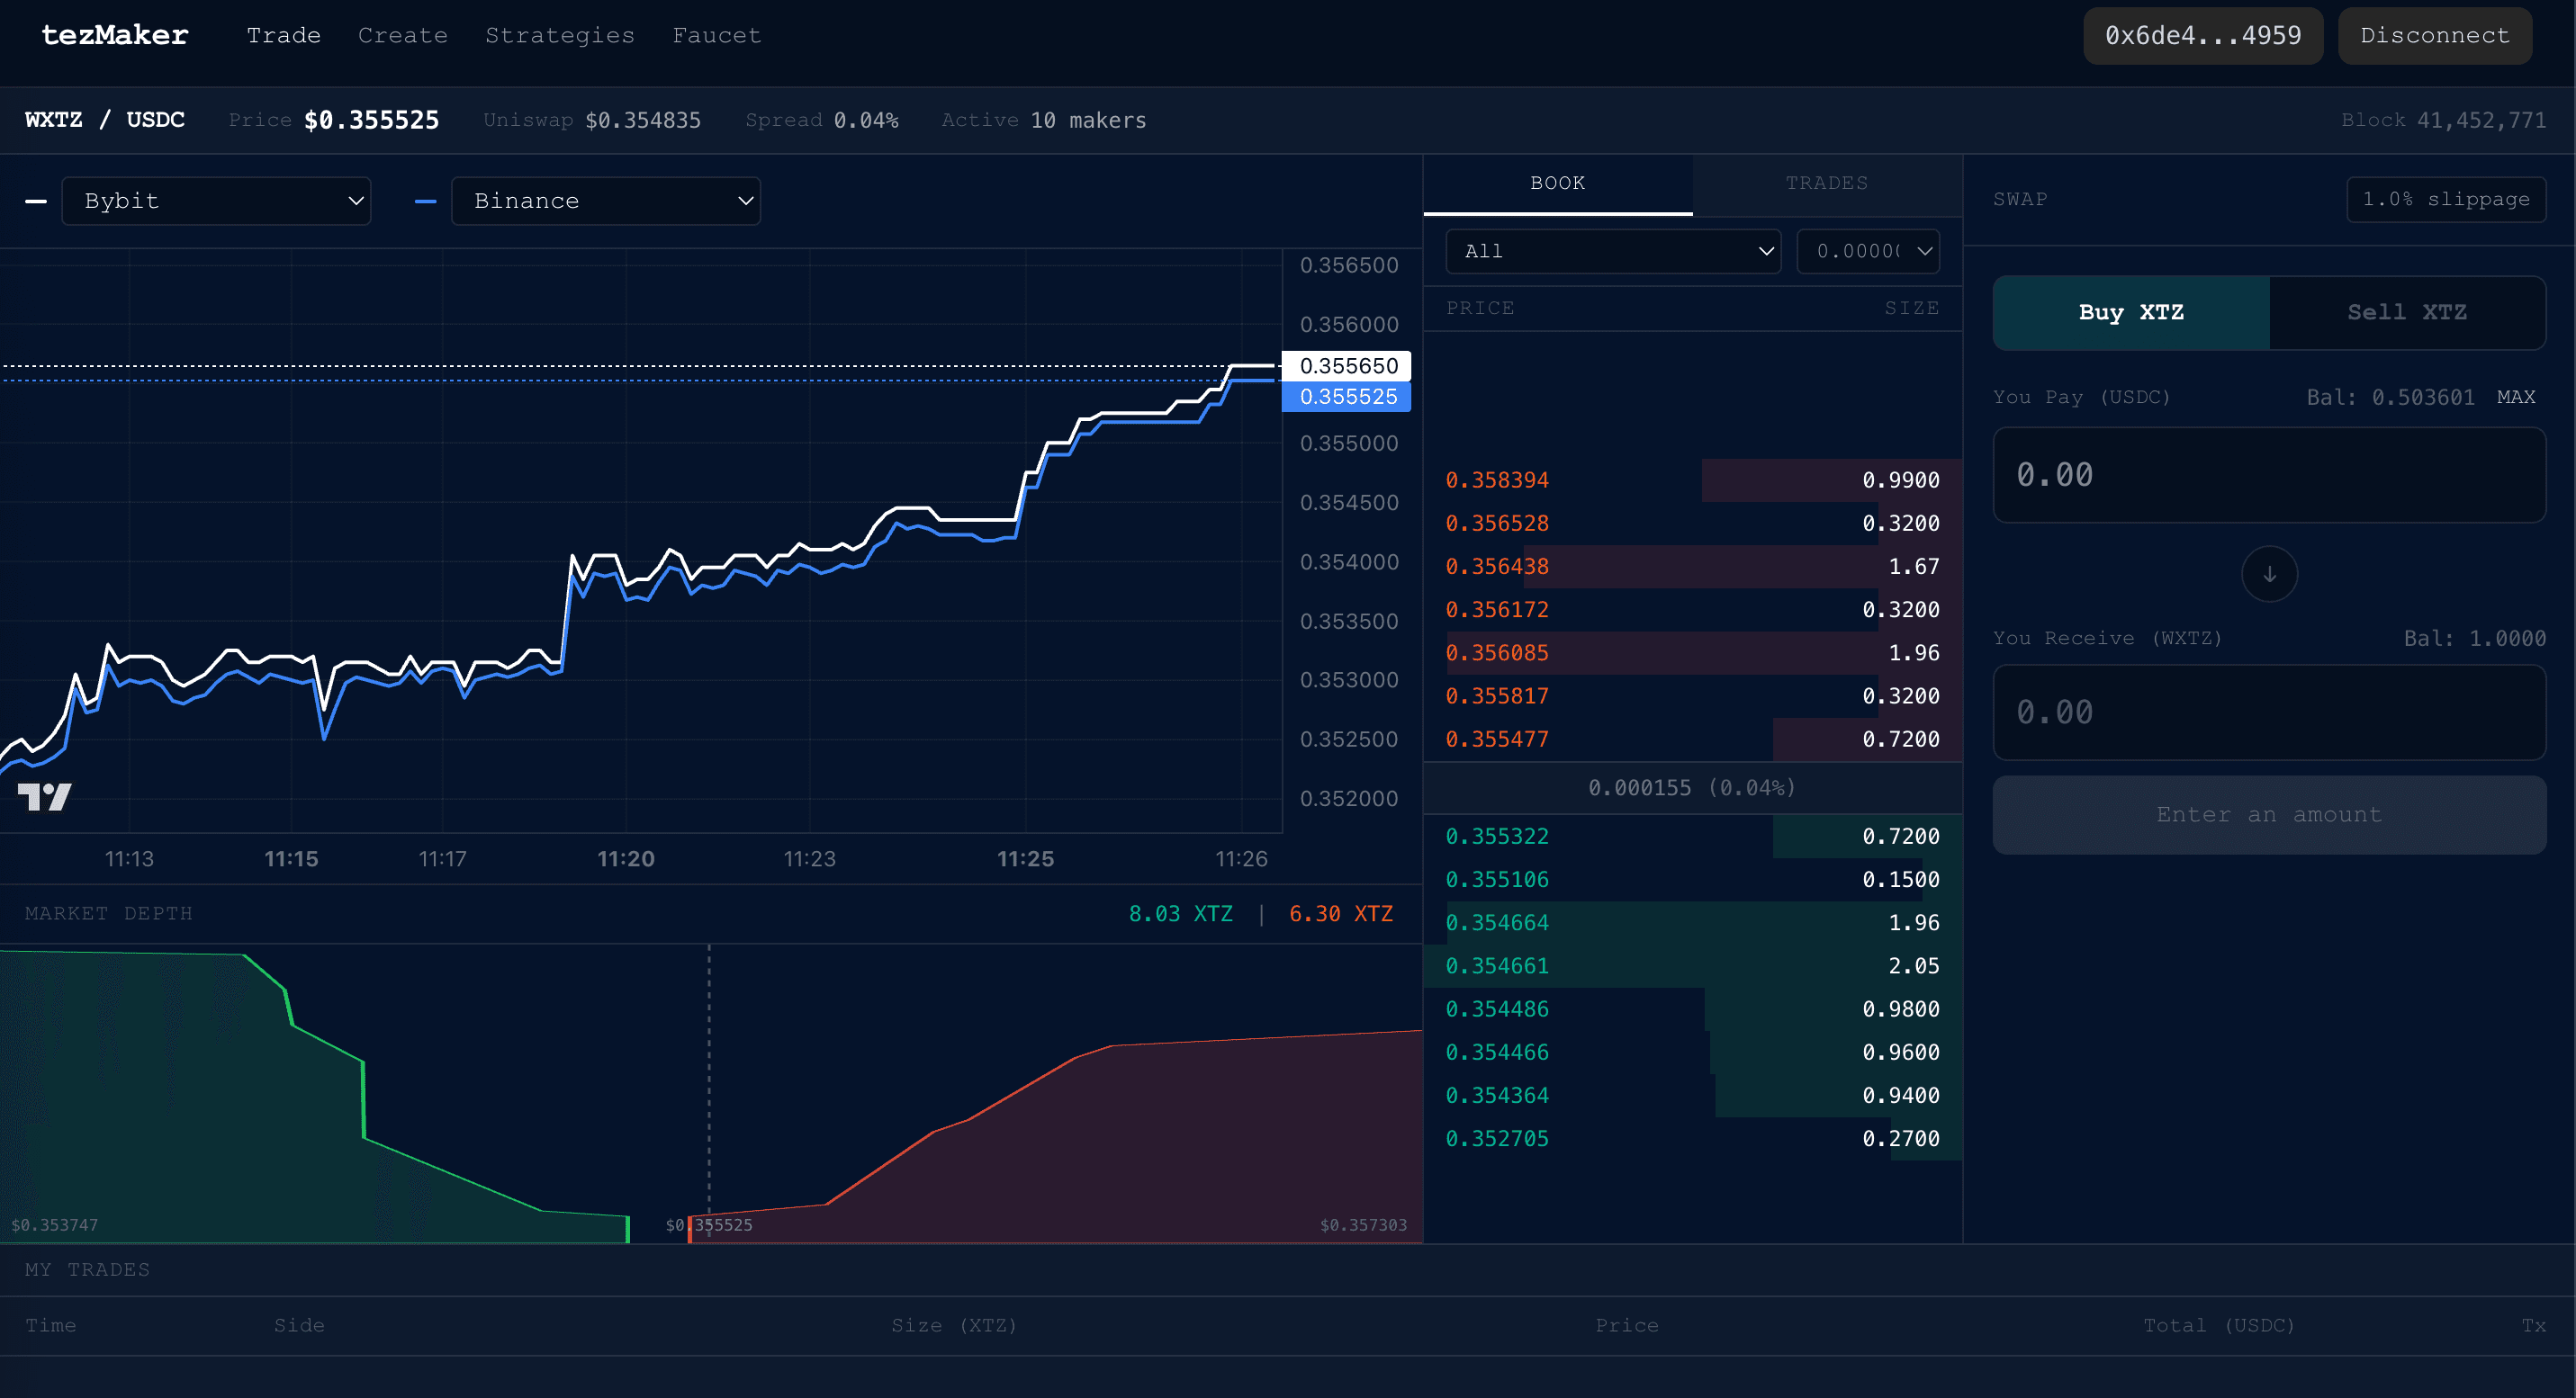The image size is (2576, 1398).
Task: Click the blue Binance line color swatch
Action: (x=425, y=202)
